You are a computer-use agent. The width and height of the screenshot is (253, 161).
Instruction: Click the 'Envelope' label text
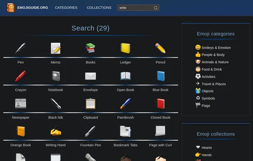click(90, 90)
